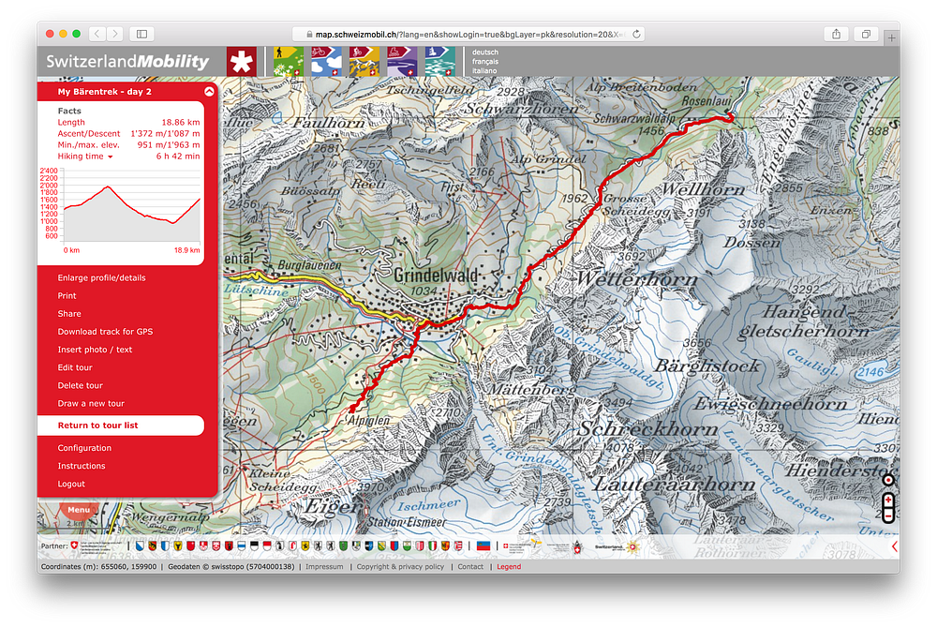Show Safari tab overview
Viewport: 937px width, 627px height.
(865, 34)
